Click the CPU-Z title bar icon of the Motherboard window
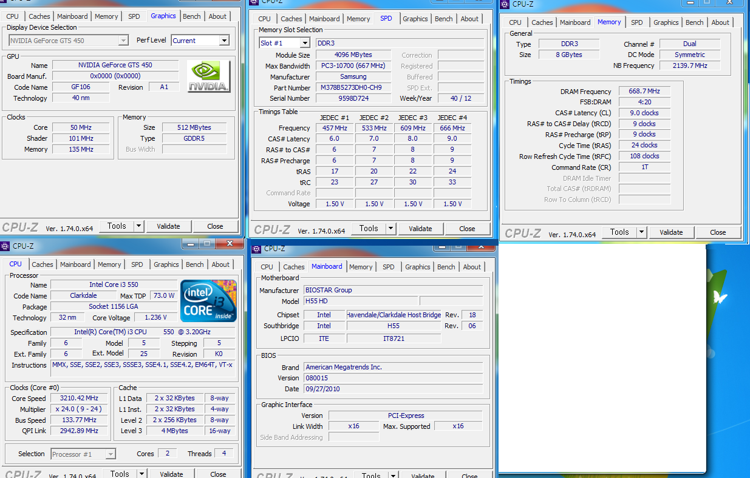Image resolution: width=750 pixels, height=478 pixels. coord(257,248)
